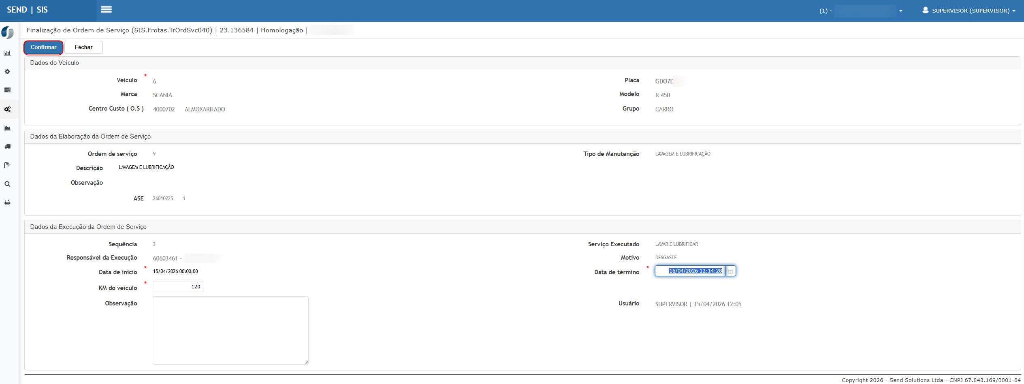Click the printer icon in sidebar
Image resolution: width=1024 pixels, height=384 pixels.
(7, 203)
